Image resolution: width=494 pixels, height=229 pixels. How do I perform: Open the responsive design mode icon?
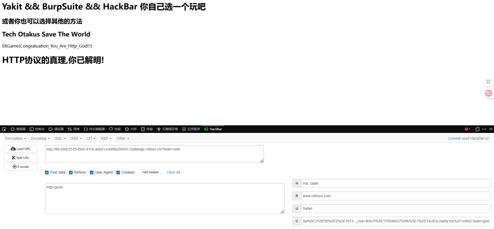click(477, 129)
